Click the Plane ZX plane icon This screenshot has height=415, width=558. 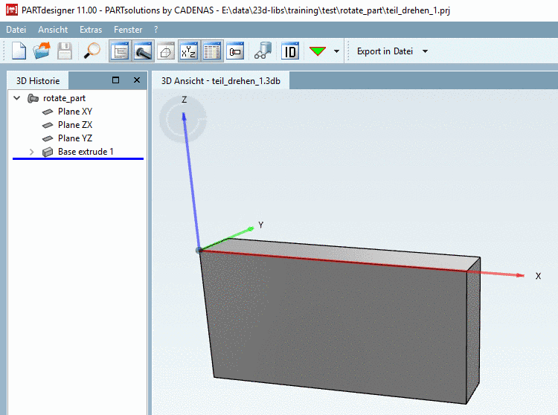click(48, 125)
